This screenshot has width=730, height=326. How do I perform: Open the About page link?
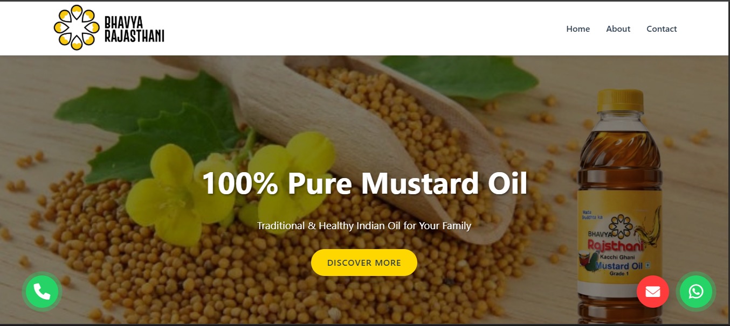click(x=618, y=29)
